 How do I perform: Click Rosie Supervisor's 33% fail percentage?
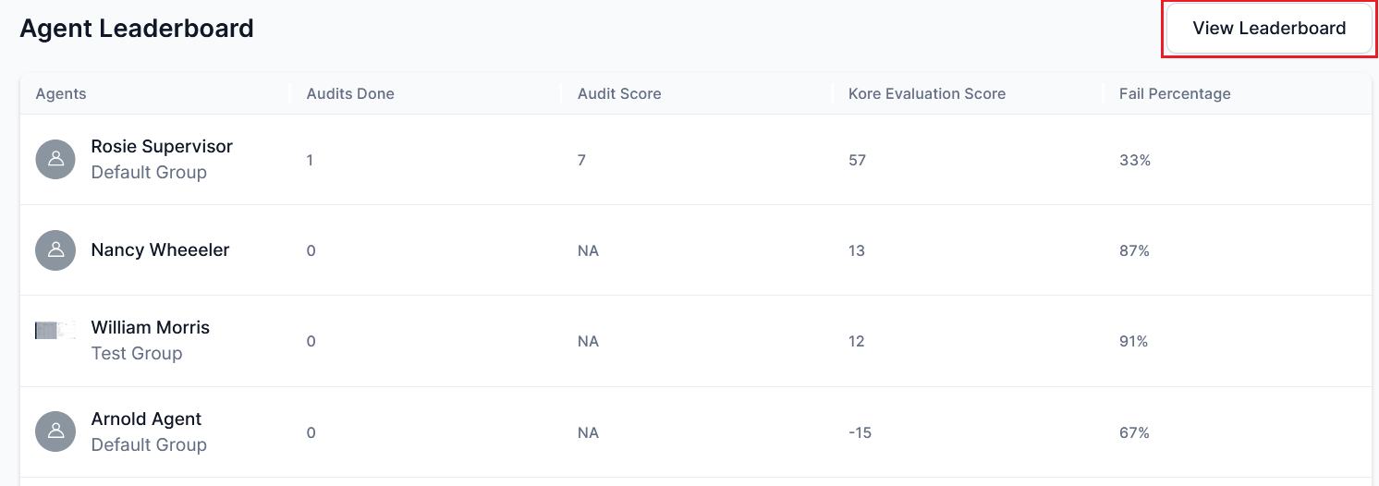point(1134,160)
